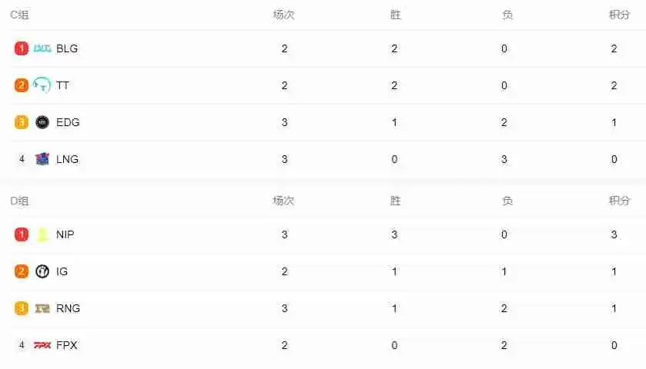
Task: Select the FPX team name
Action: tap(67, 345)
